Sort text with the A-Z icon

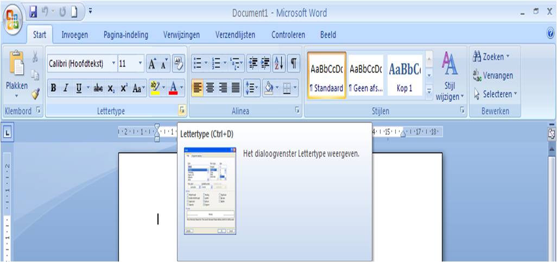(278, 63)
